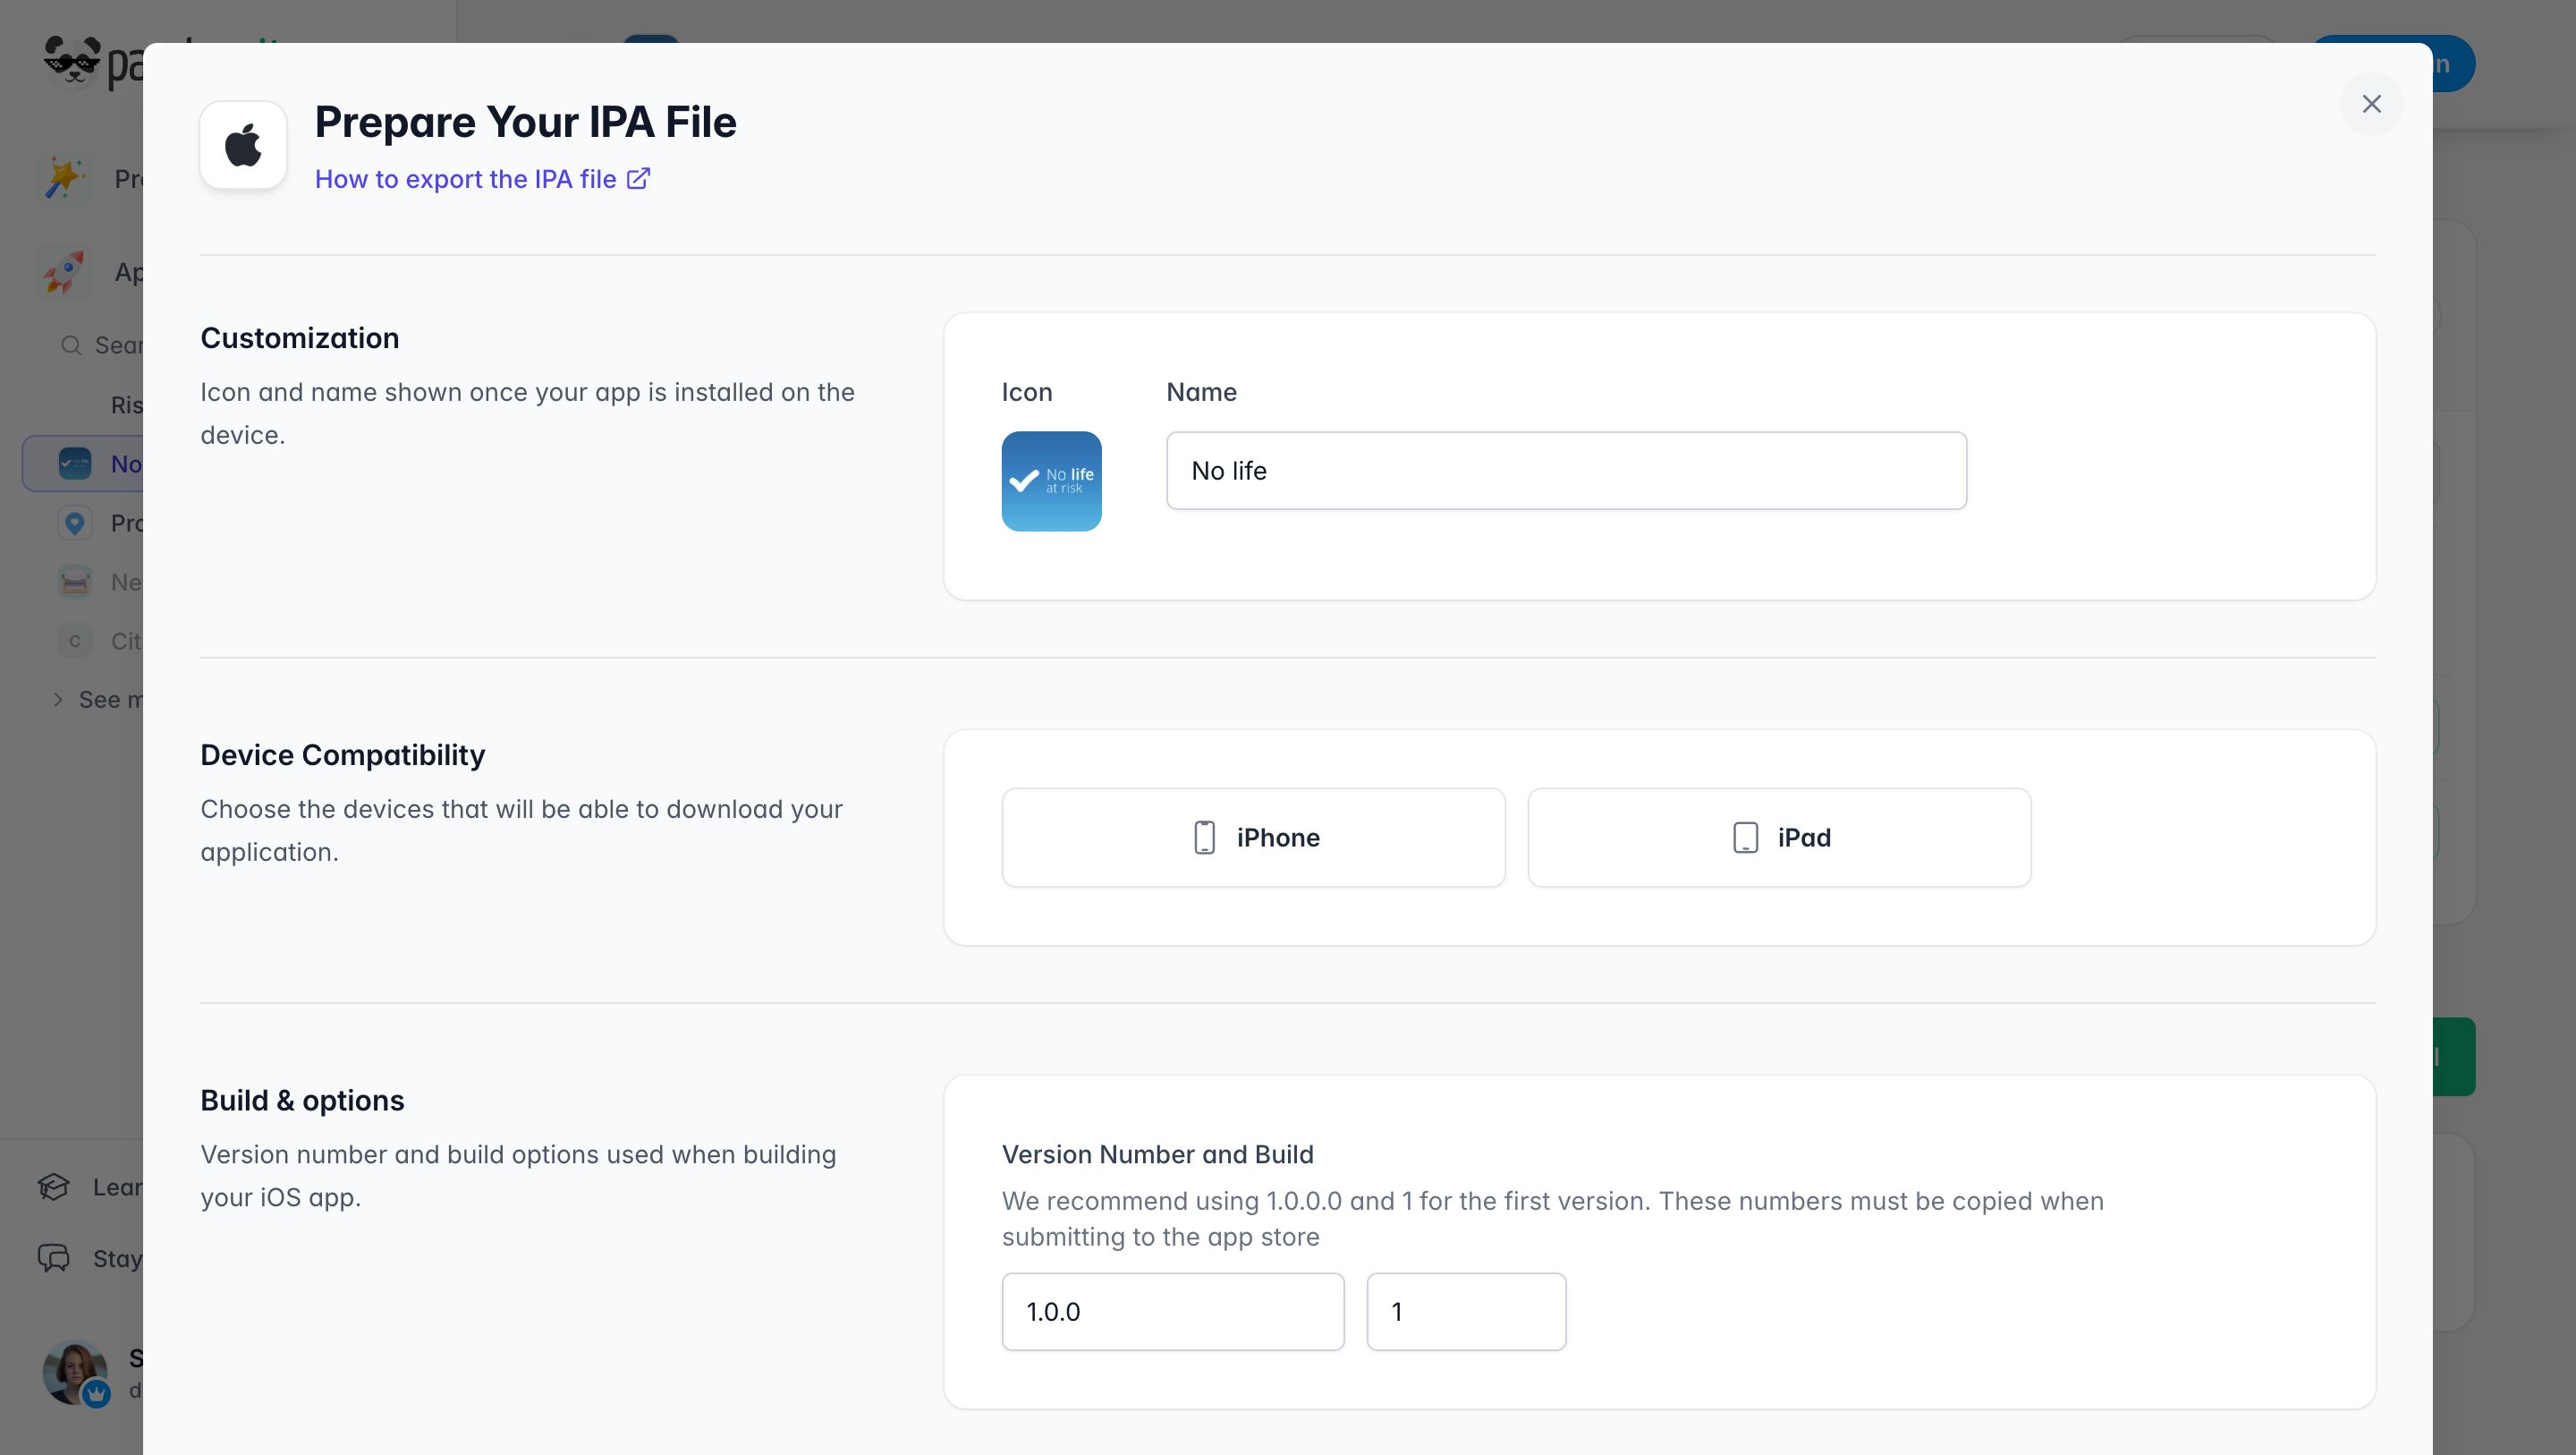Viewport: 2576px width, 1455px height.
Task: Click the version number field showing 1.0.0
Action: point(1173,1312)
